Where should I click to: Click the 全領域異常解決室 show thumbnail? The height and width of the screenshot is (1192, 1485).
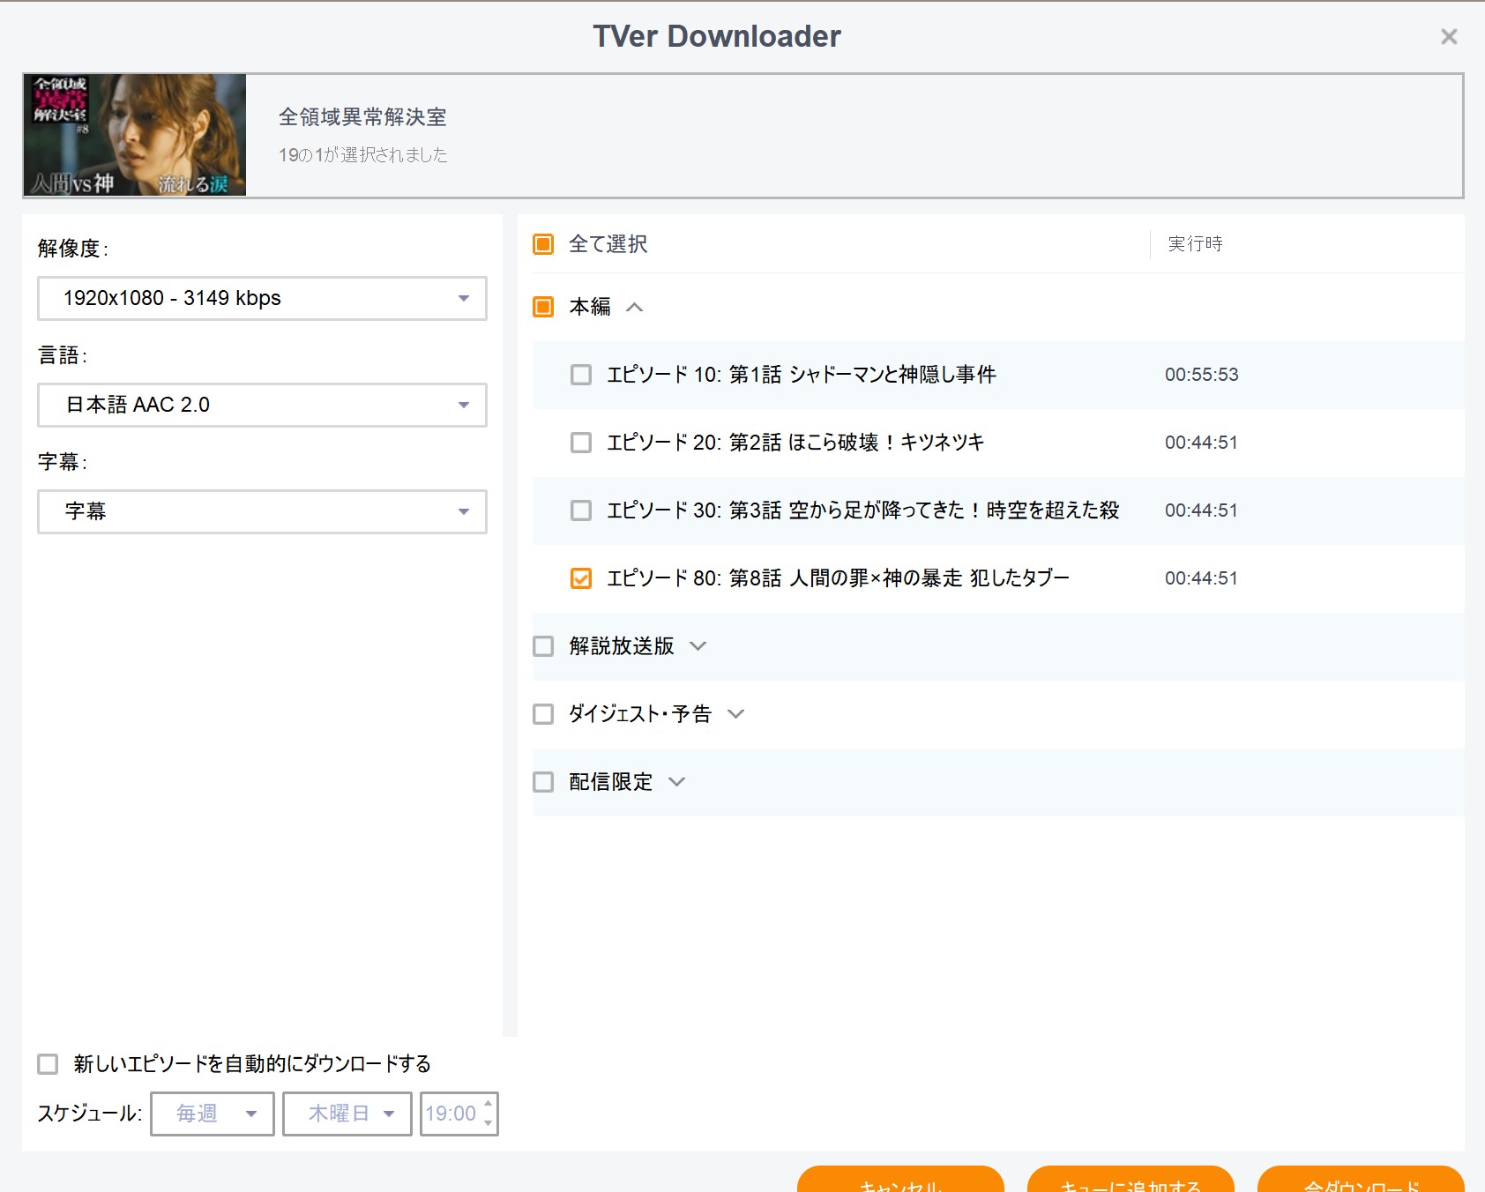[x=135, y=135]
